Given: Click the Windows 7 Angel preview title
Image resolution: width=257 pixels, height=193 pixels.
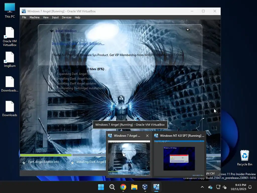Looking at the screenshot, I should [127, 136].
